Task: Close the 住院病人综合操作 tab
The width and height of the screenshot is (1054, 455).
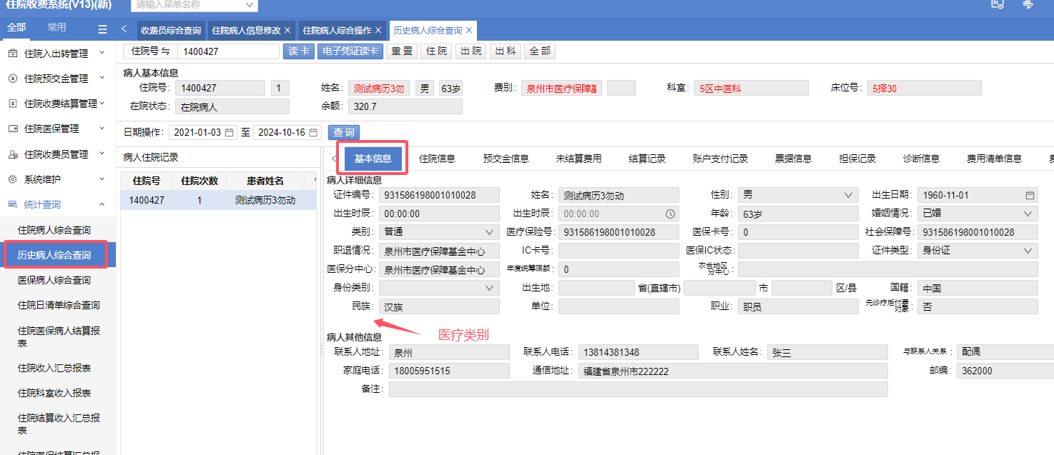Action: click(378, 30)
